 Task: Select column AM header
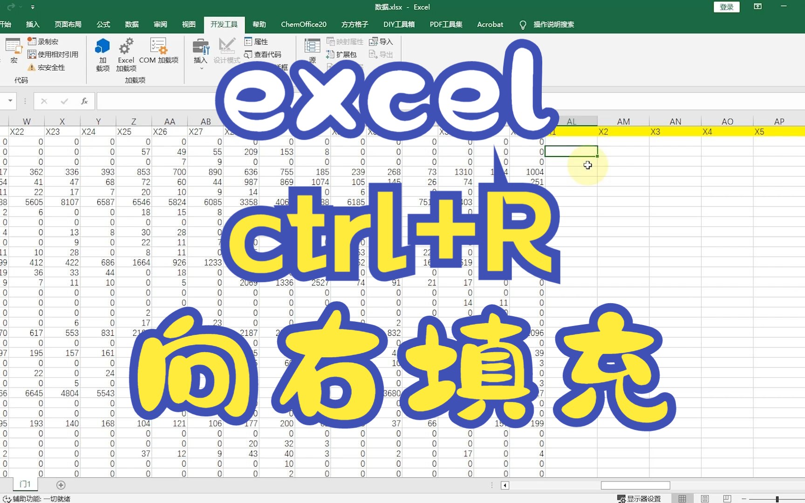(x=623, y=121)
